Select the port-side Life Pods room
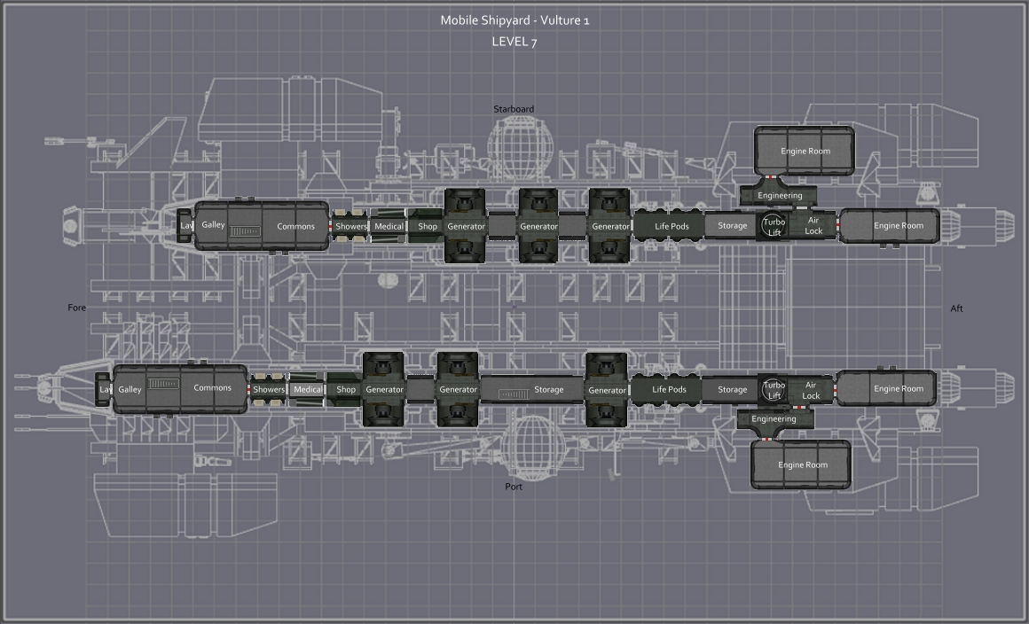The width and height of the screenshot is (1029, 624). 669,389
